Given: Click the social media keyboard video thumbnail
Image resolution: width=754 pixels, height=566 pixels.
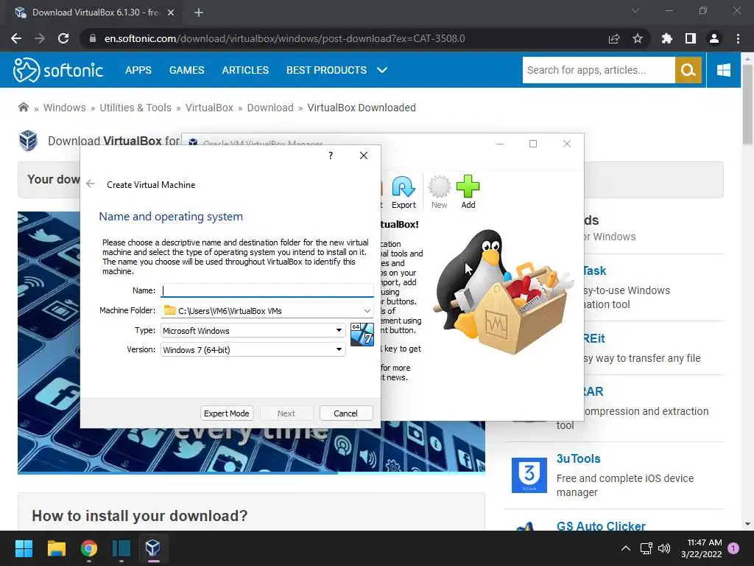Looking at the screenshot, I should coord(251,342).
